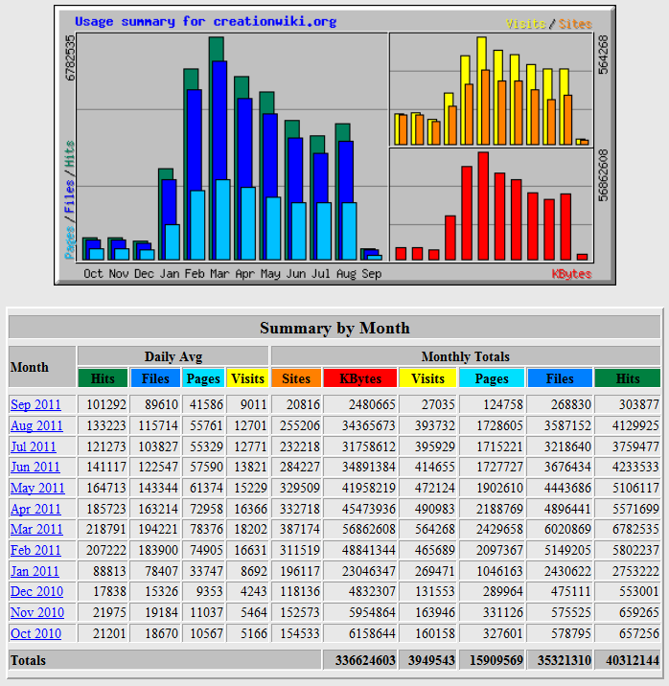Screen dimensions: 669x686
Task: Click the yellow Visits header under Monthly Totals
Action: 427,378
